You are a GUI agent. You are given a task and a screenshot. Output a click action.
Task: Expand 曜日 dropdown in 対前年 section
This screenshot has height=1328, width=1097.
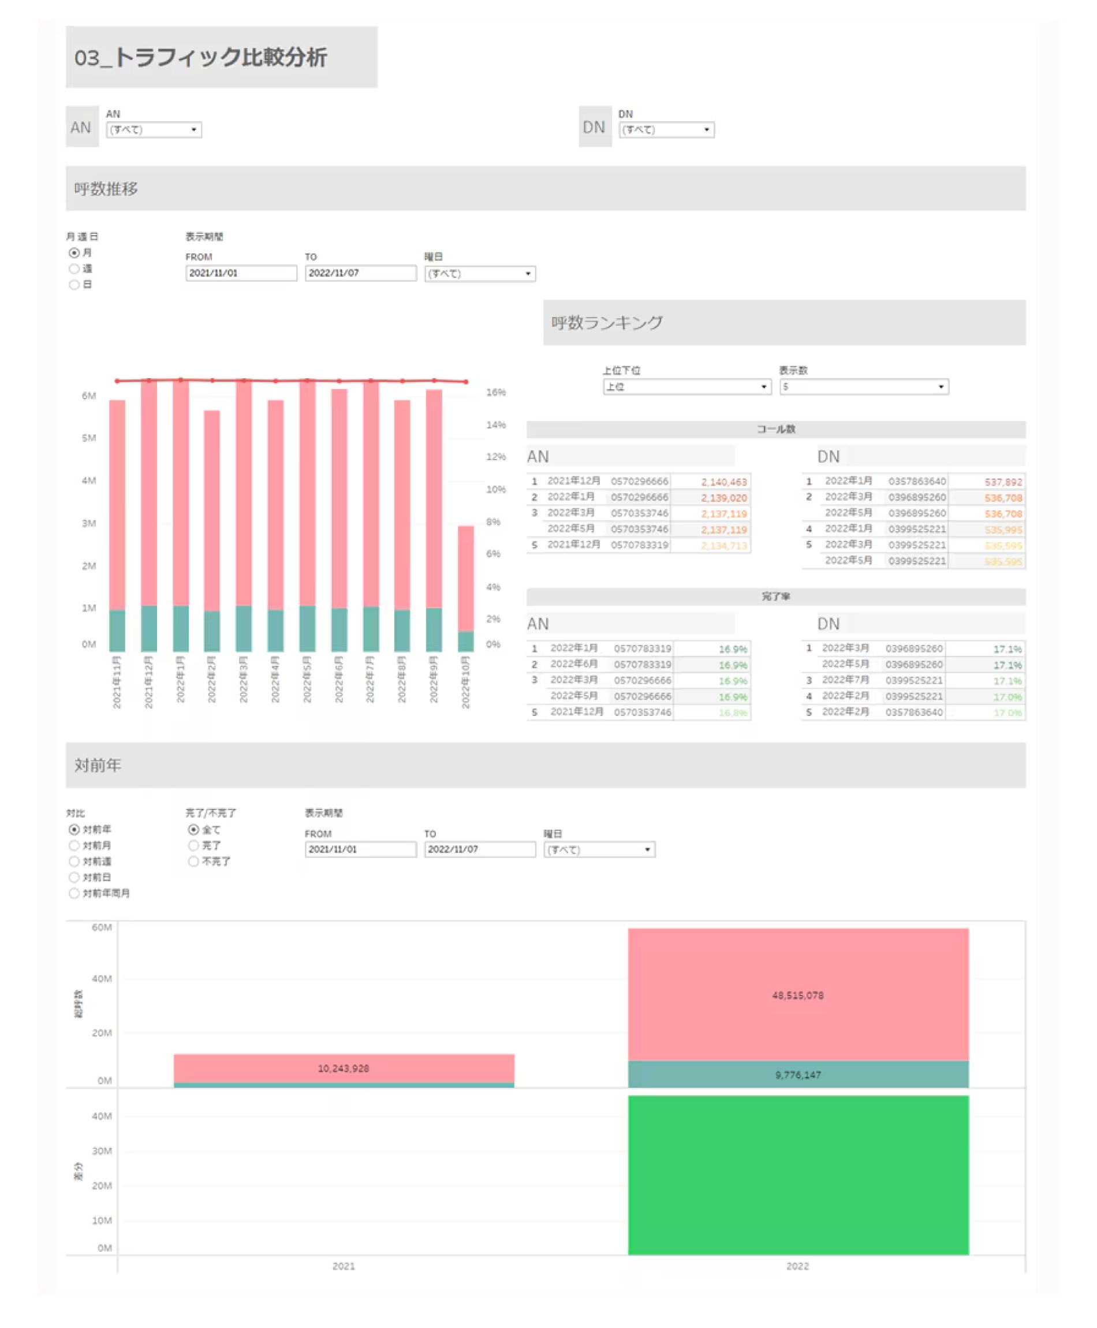(598, 850)
